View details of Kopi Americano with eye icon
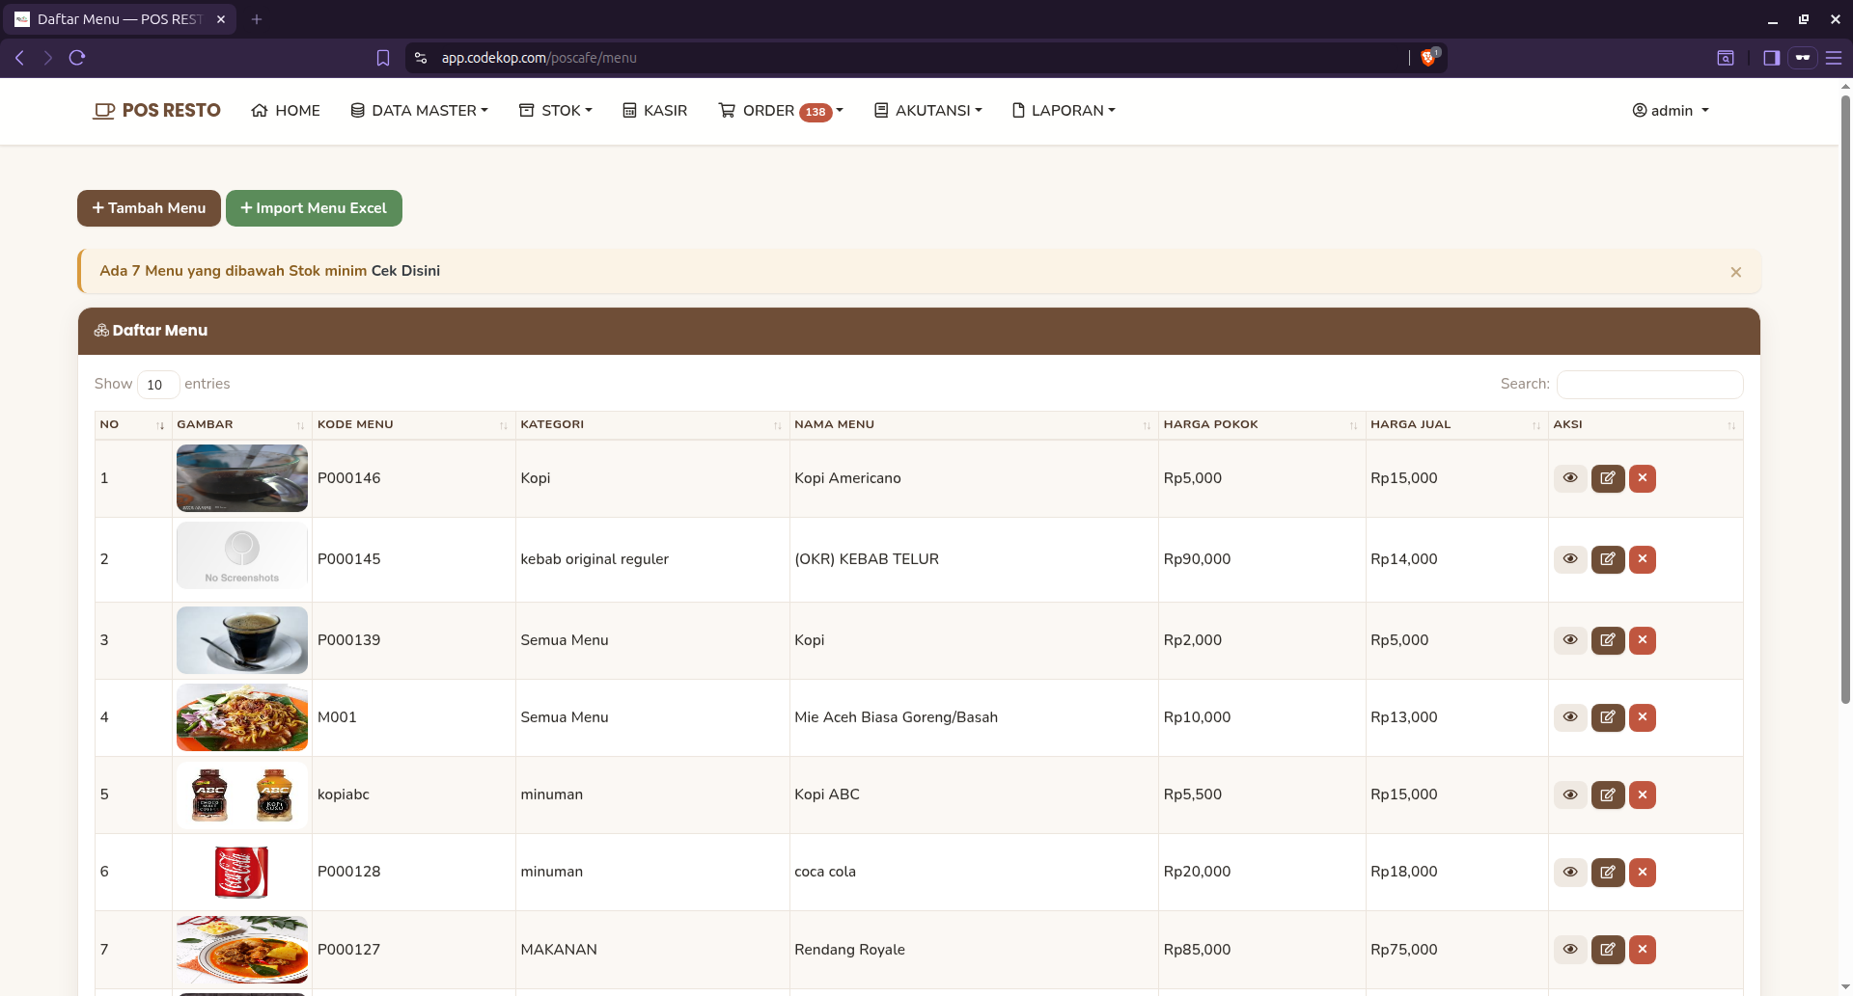1853x996 pixels. click(x=1570, y=478)
